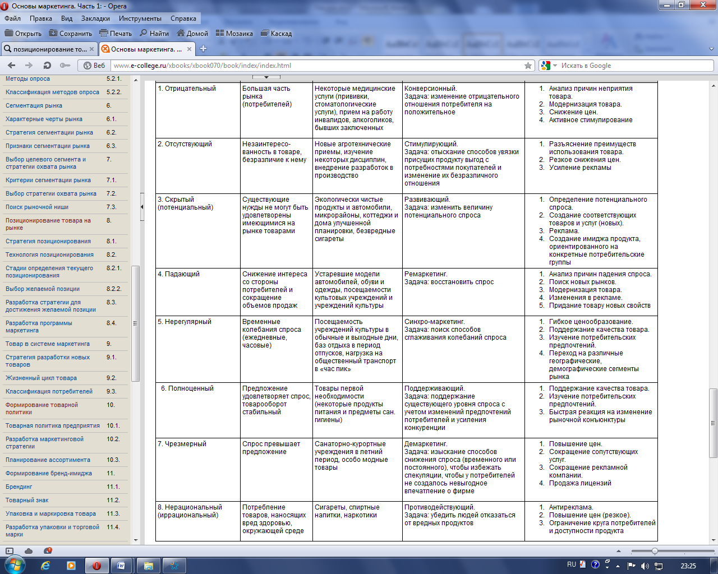This screenshot has height=574, width=718.
Task: Open 'Классификация потребителей' link
Action: 49,391
